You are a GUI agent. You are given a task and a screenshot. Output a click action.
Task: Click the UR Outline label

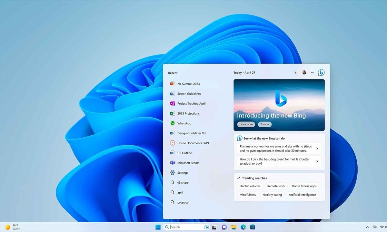click(x=184, y=153)
